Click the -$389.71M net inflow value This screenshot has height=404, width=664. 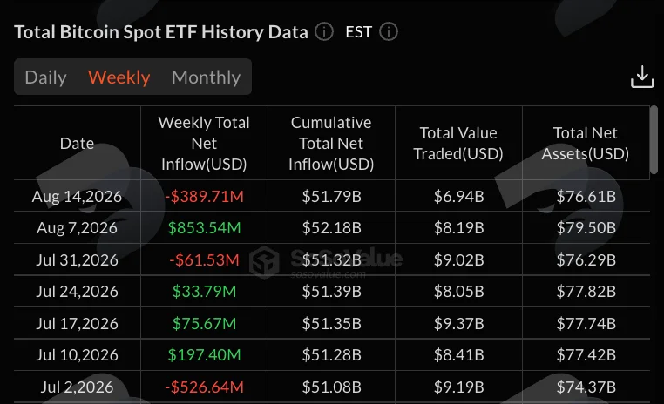pos(204,196)
